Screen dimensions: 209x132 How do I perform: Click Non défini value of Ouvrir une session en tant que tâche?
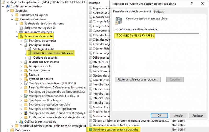click(x=178, y=130)
